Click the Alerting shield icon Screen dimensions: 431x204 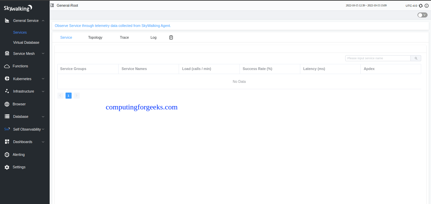point(7,155)
